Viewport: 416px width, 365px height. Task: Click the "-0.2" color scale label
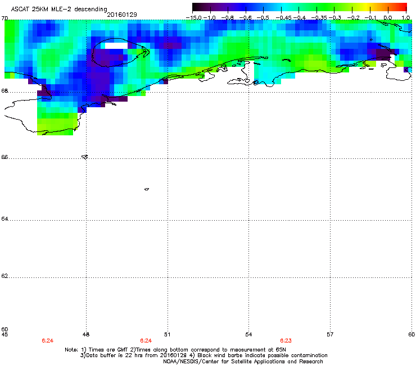coord(353,18)
